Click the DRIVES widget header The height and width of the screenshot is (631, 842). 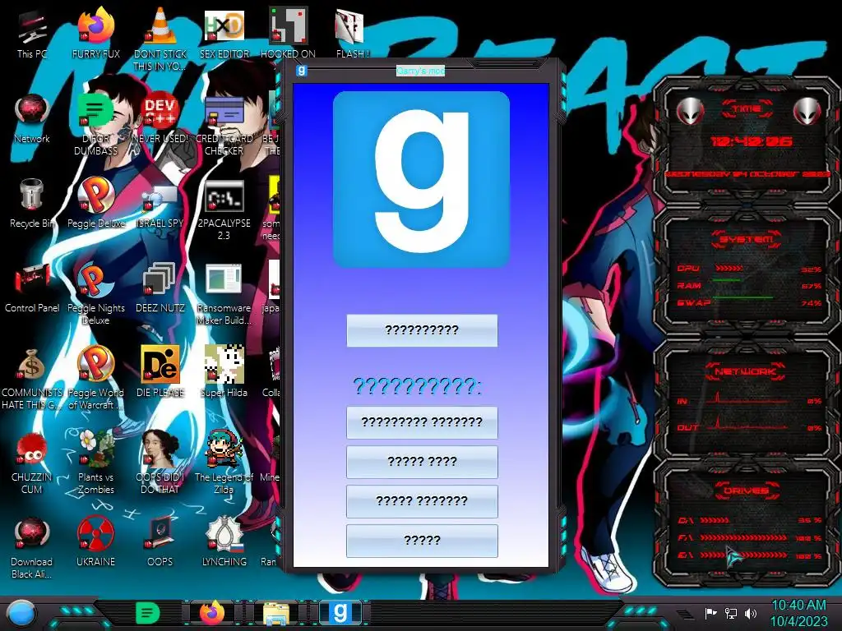745,491
